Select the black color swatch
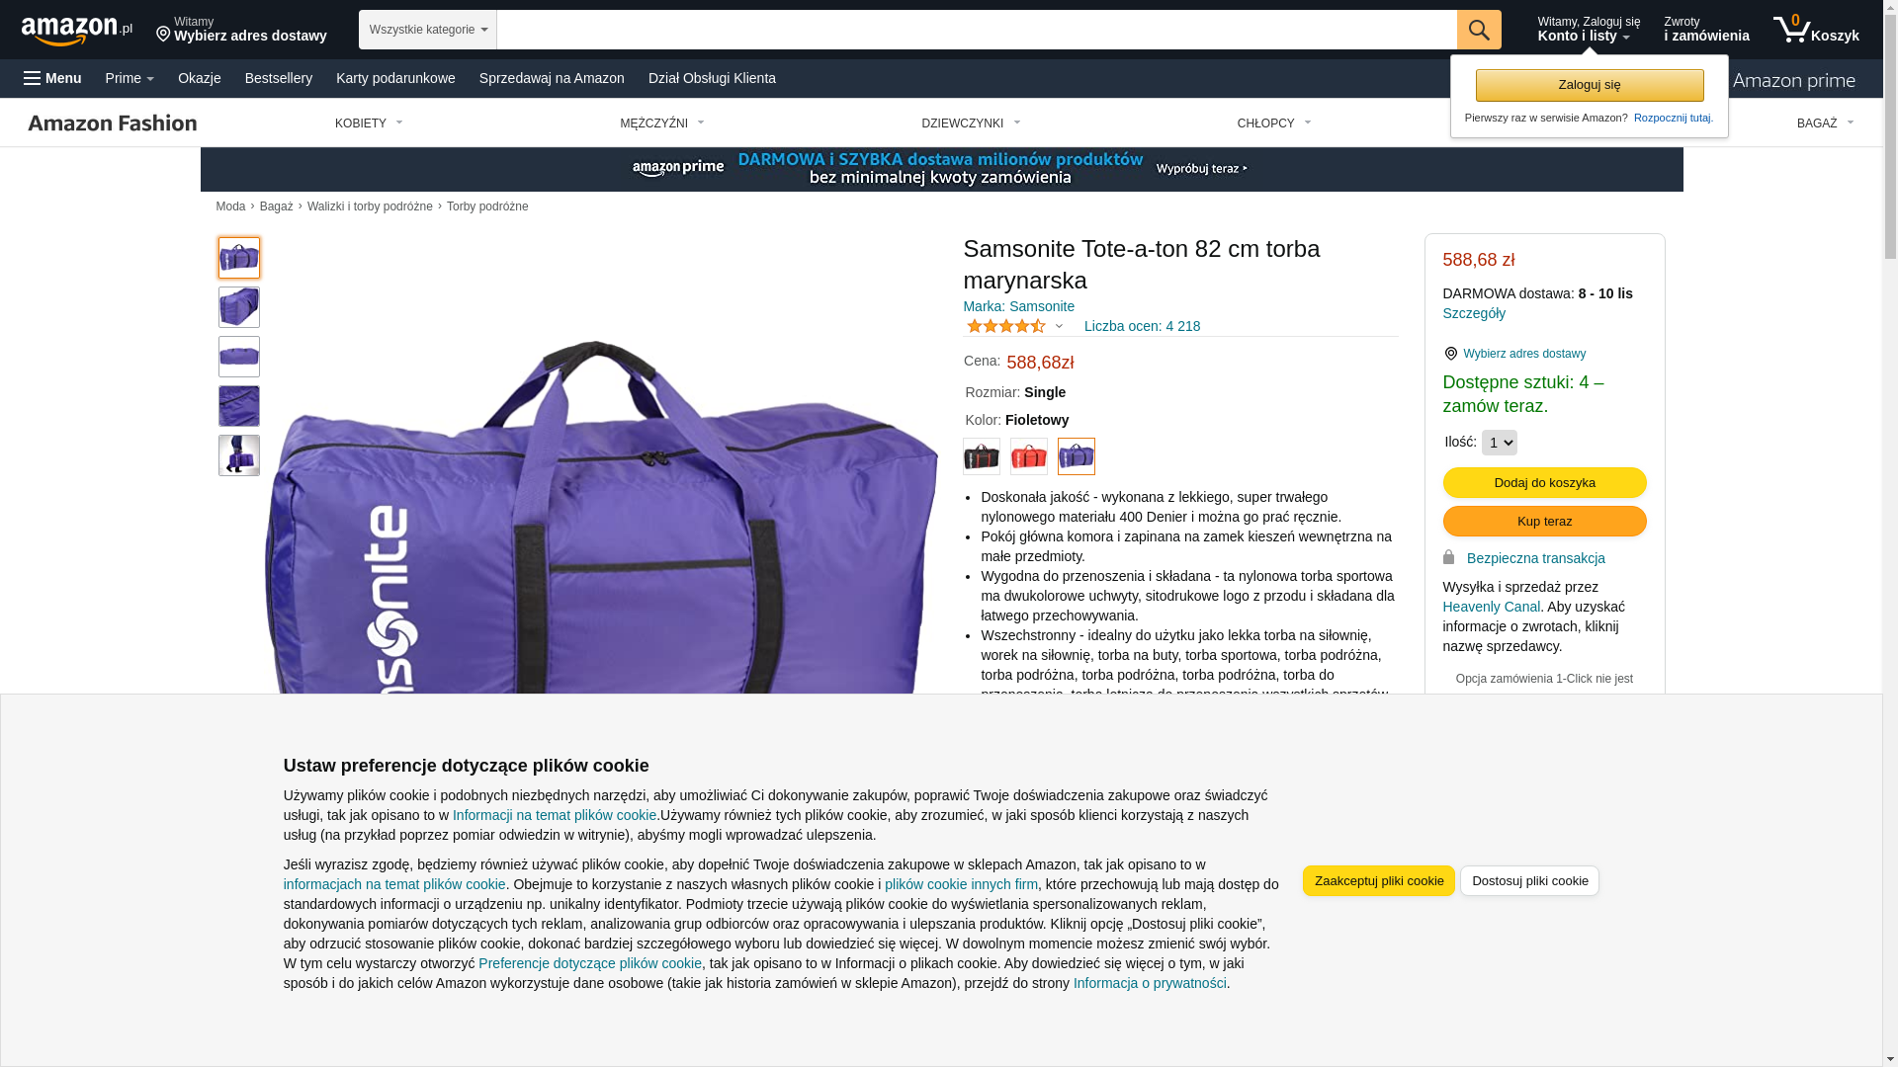This screenshot has width=1898, height=1067. click(982, 456)
